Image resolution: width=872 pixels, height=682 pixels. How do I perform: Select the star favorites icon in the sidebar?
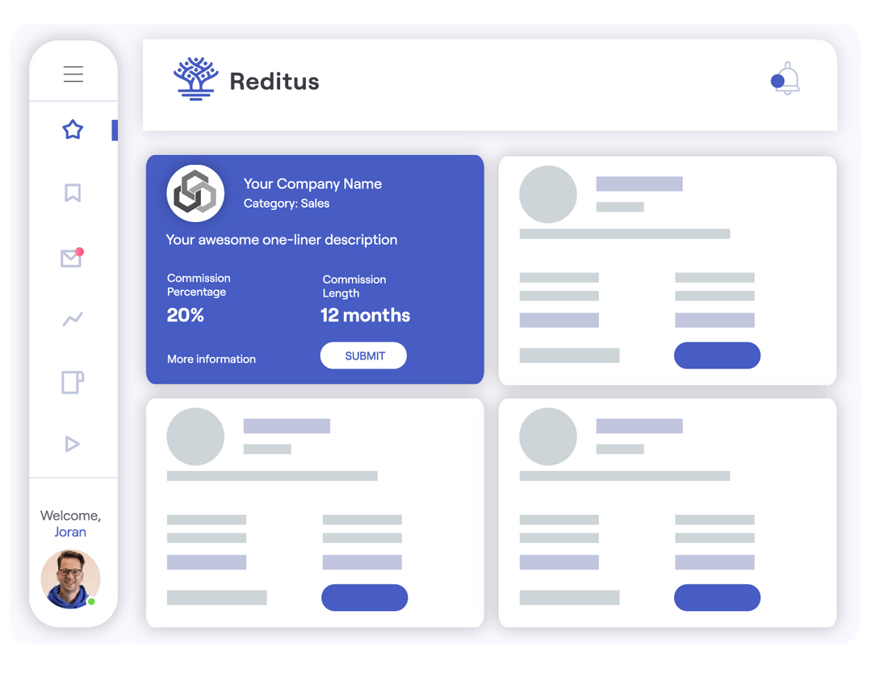tap(73, 129)
